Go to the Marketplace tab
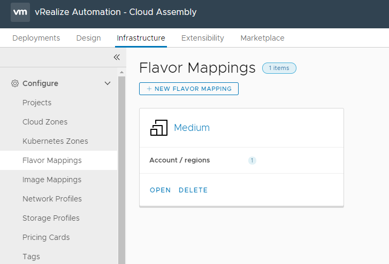This screenshot has height=264, width=389. (x=262, y=38)
